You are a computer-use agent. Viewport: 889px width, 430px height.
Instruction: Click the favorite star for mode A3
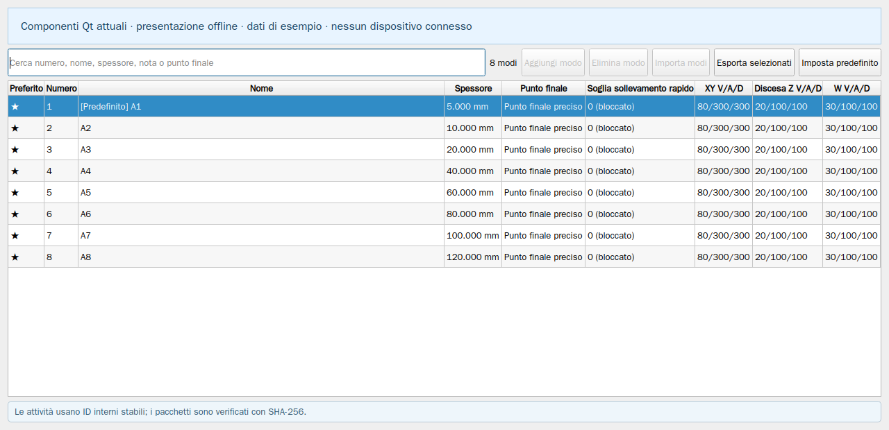(x=15, y=150)
